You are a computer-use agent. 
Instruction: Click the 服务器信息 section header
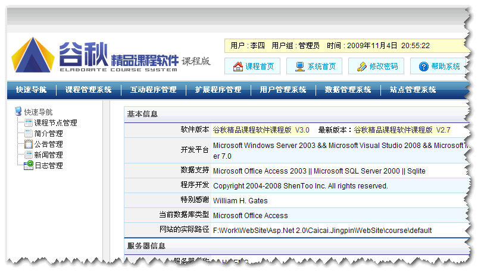[146, 246]
